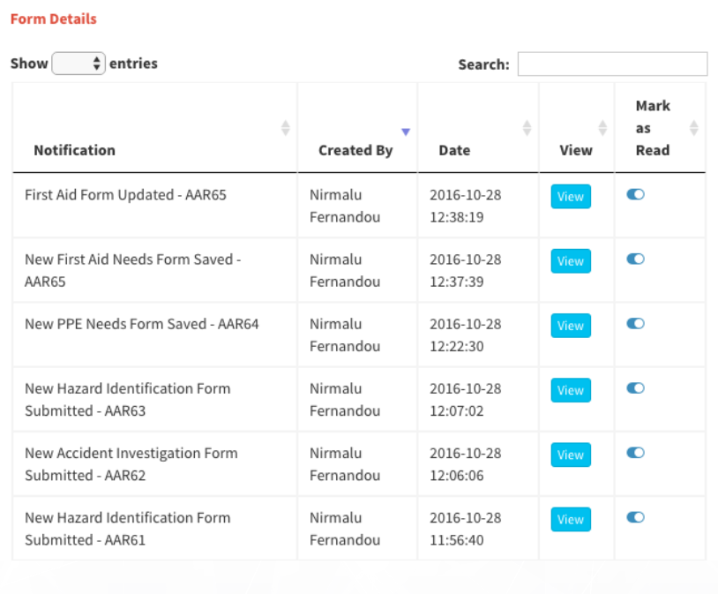
Task: Sort table by Date column arrows
Action: click(x=527, y=128)
